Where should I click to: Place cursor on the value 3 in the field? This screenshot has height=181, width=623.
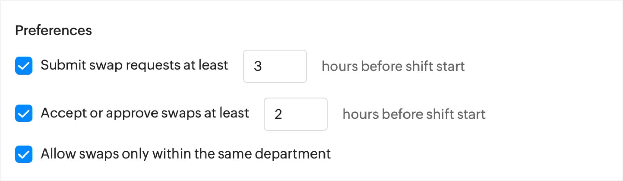(258, 66)
